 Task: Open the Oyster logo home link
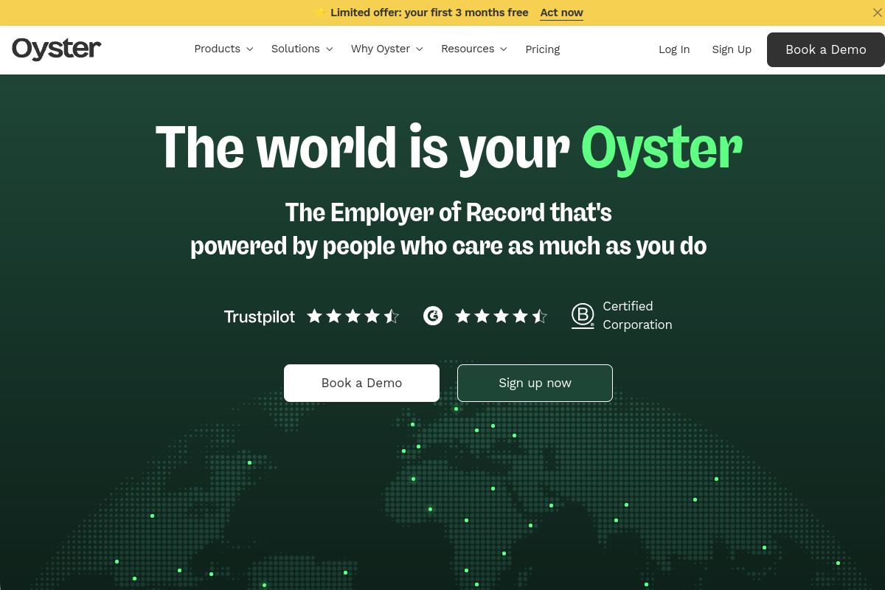[57, 49]
